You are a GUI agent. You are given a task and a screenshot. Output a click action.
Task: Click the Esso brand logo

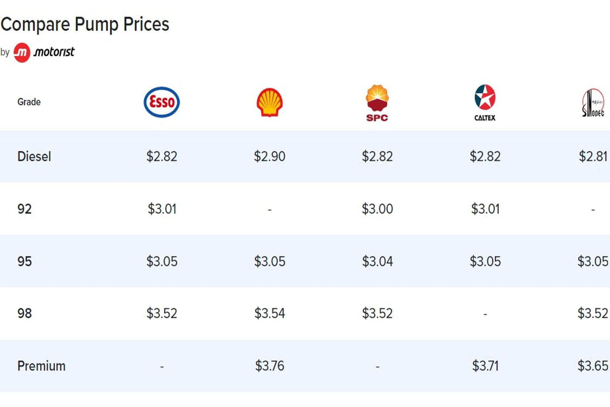[x=161, y=102]
